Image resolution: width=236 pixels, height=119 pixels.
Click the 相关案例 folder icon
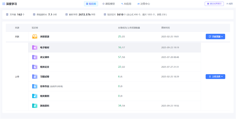[35, 96]
